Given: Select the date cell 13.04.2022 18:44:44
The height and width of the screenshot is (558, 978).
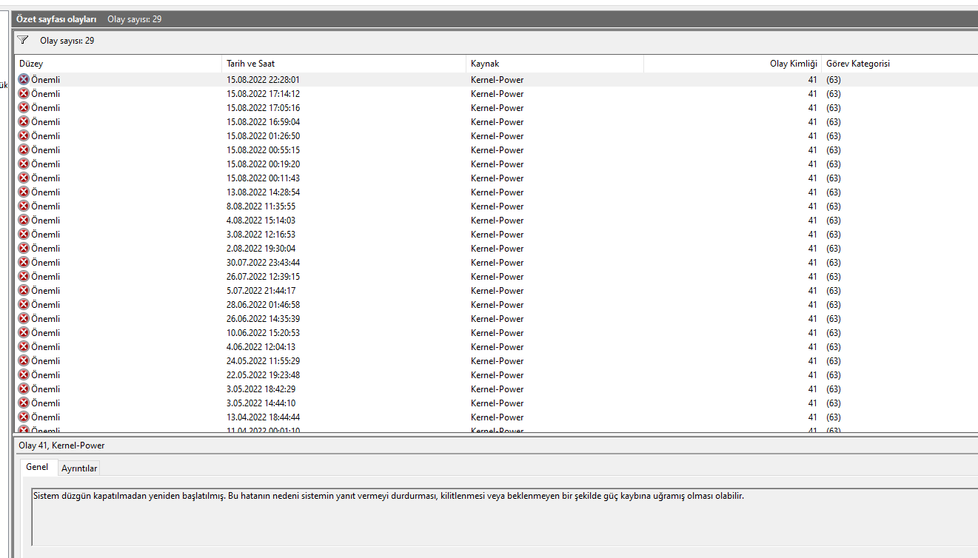Looking at the screenshot, I should [x=263, y=417].
